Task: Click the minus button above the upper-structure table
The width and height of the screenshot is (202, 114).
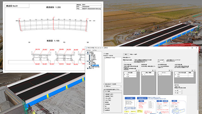Action: point(194,70)
